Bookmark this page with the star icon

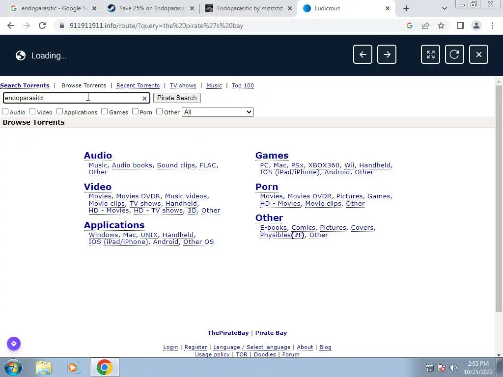point(441,26)
